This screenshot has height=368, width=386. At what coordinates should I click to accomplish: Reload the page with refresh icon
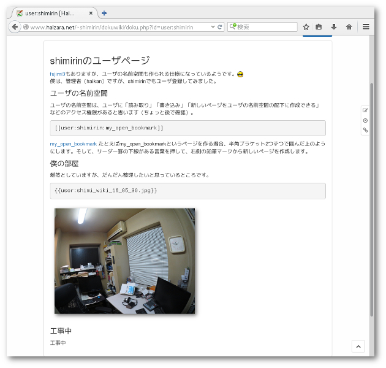point(219,27)
